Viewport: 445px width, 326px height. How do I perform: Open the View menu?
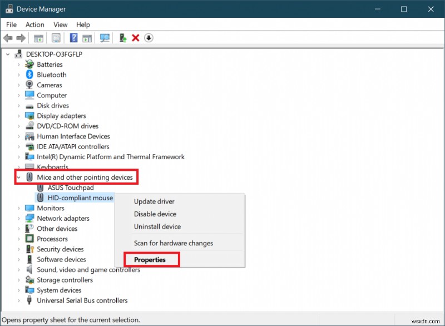[61, 24]
